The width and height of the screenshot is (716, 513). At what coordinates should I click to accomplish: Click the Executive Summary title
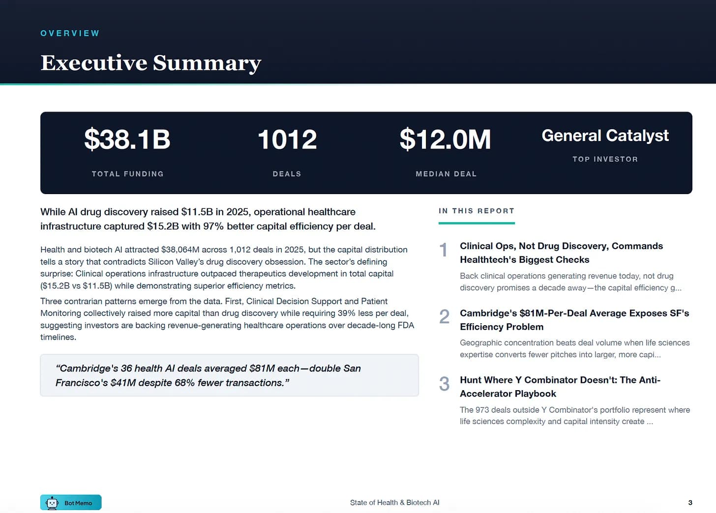[150, 63]
